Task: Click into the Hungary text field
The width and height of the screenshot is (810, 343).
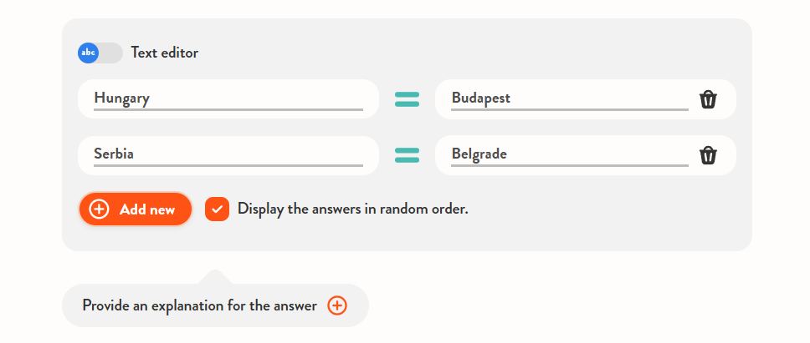Action: 228,98
